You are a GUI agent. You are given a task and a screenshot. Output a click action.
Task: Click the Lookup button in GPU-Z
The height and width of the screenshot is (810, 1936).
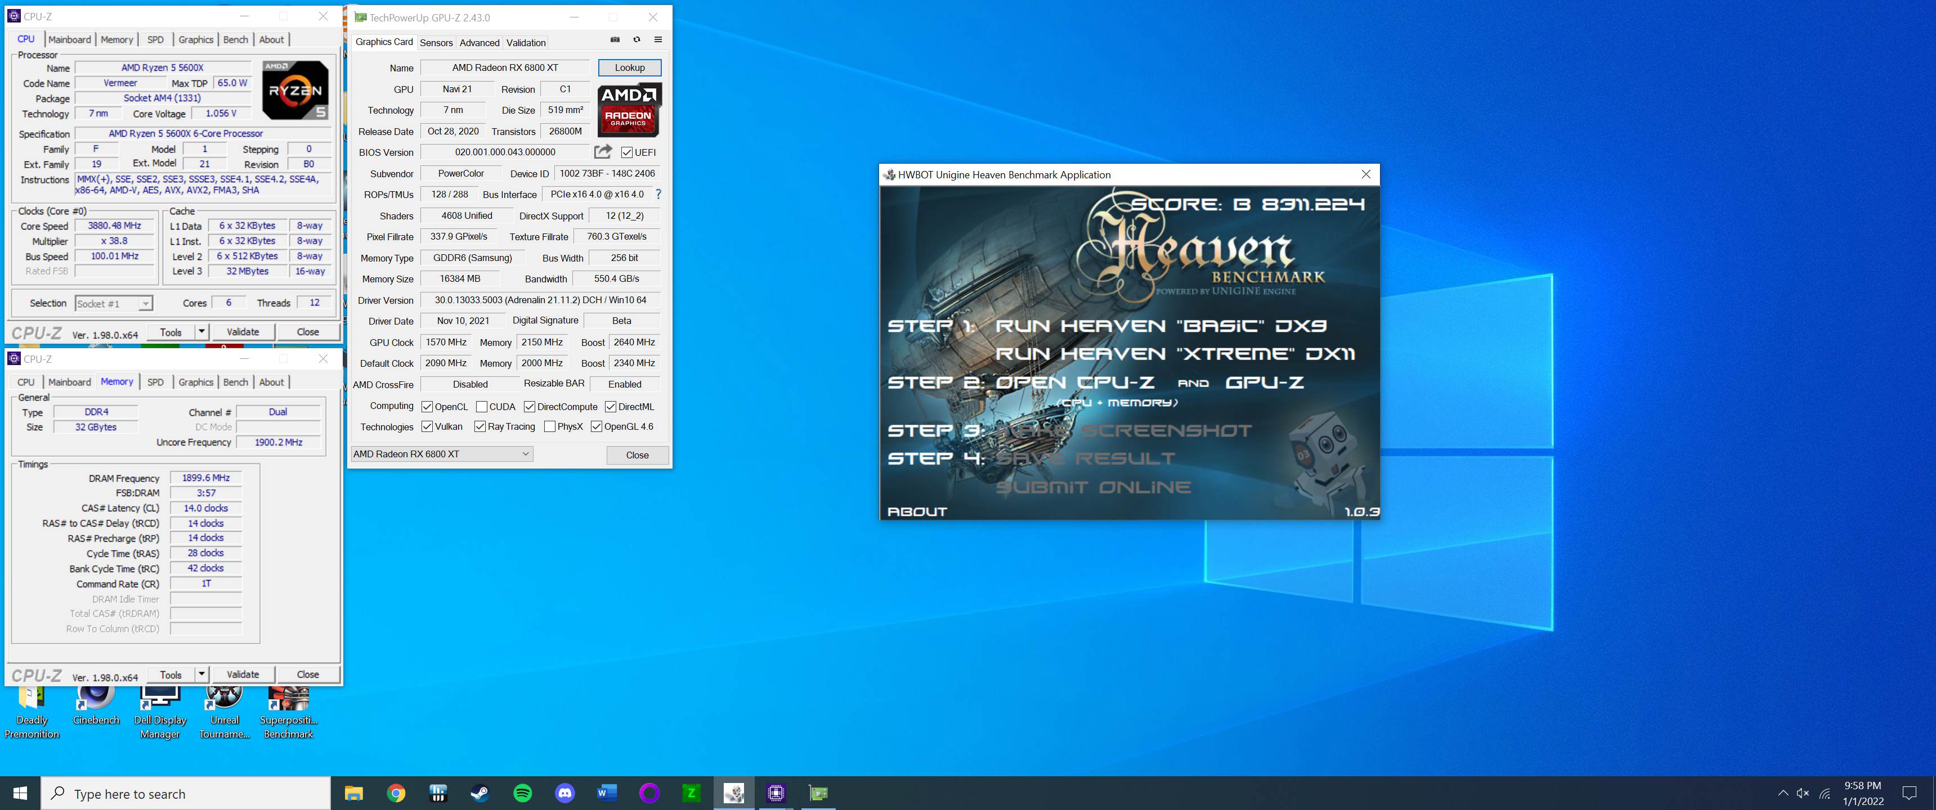(630, 67)
